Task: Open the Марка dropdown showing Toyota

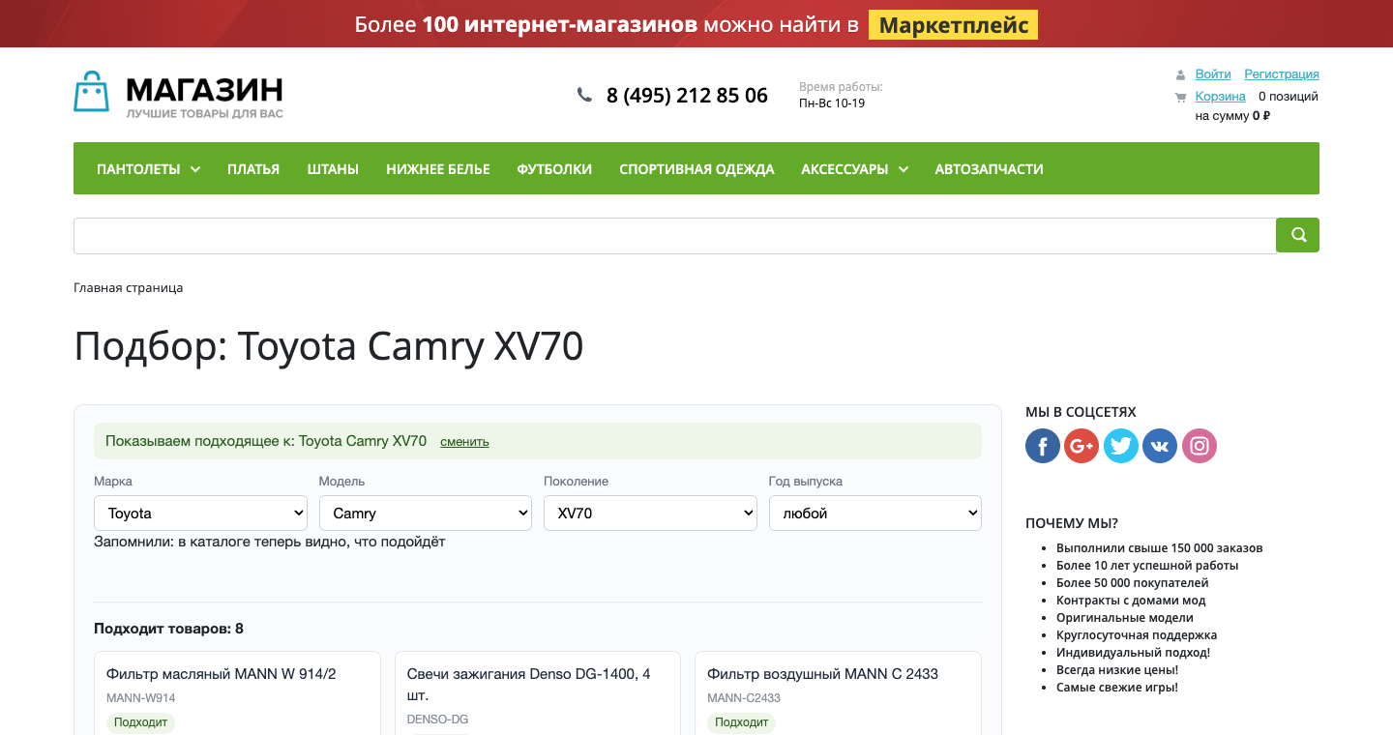Action: click(200, 514)
